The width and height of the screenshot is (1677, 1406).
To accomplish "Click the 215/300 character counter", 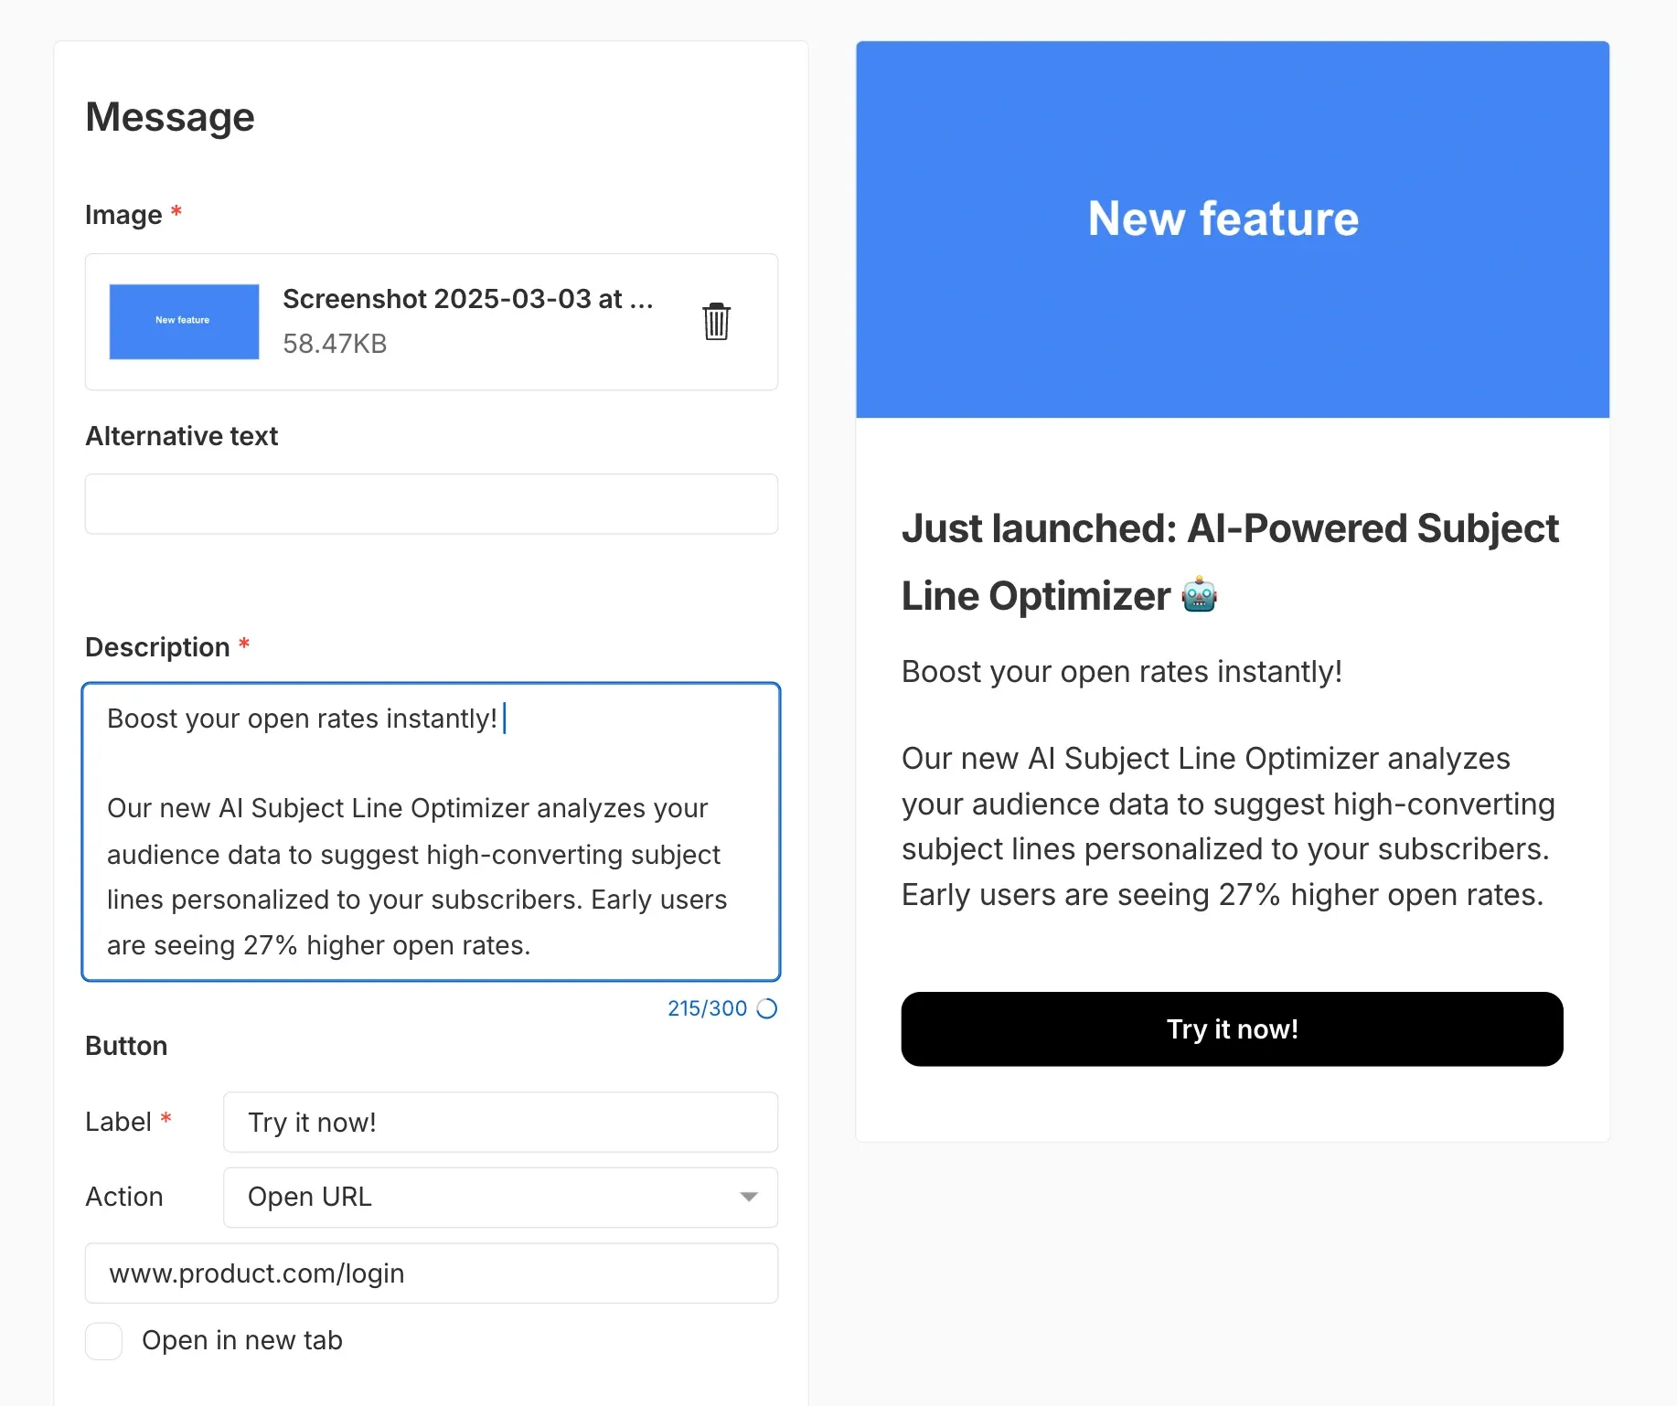I will tap(707, 1008).
